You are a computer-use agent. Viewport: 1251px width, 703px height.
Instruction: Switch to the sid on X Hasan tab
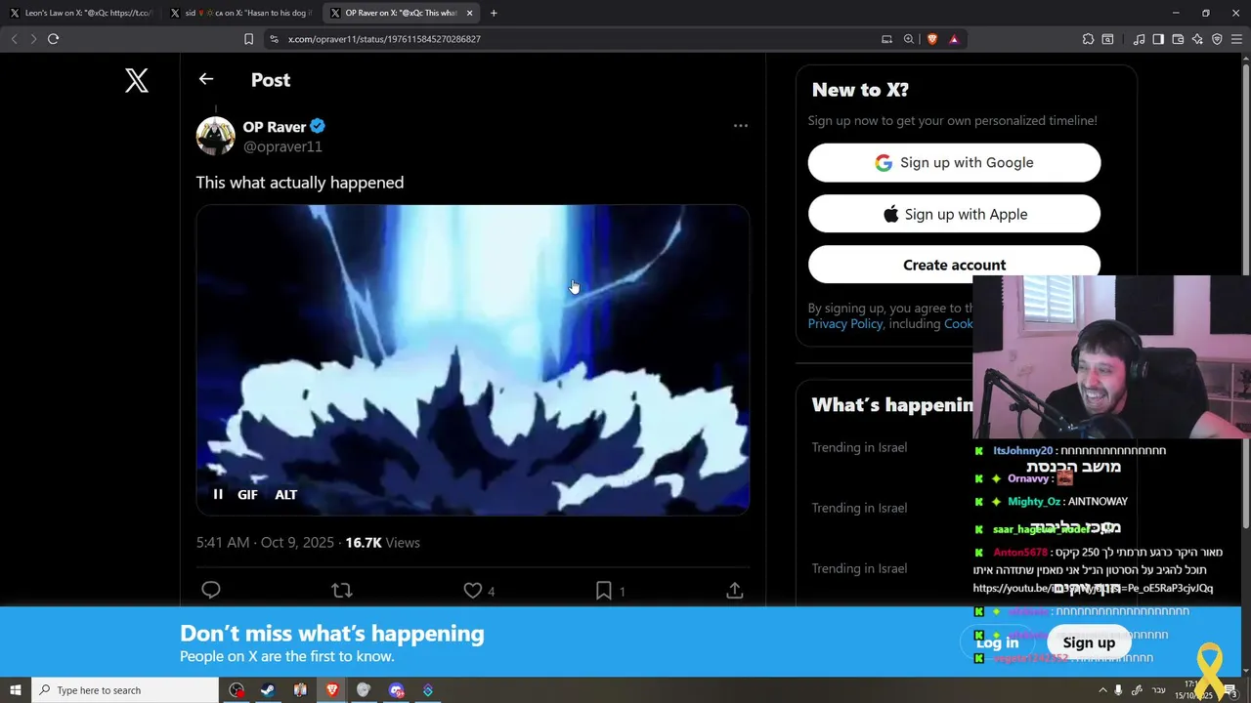[x=239, y=13]
